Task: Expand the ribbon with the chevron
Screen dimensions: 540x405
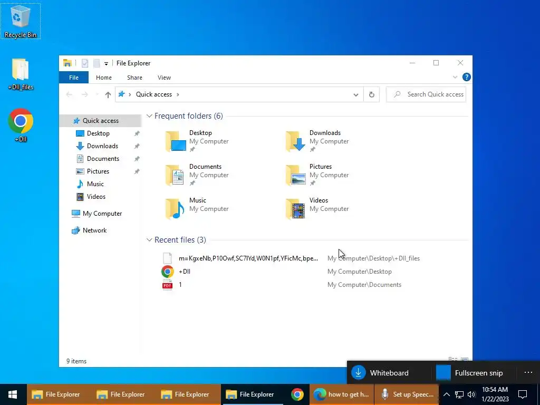Action: tap(455, 77)
